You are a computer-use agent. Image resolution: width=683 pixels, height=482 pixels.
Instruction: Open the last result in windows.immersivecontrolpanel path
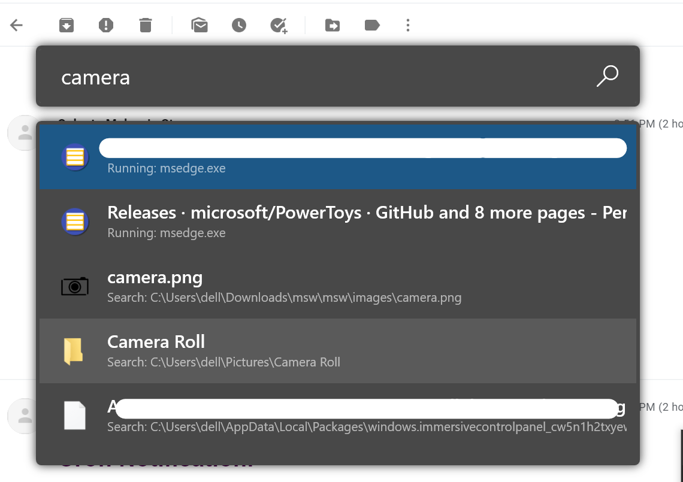click(x=337, y=416)
